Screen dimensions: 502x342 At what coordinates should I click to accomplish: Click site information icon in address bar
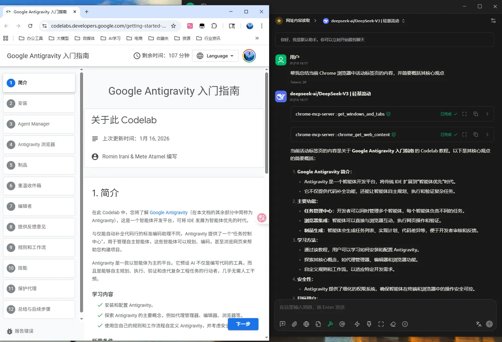click(44, 26)
